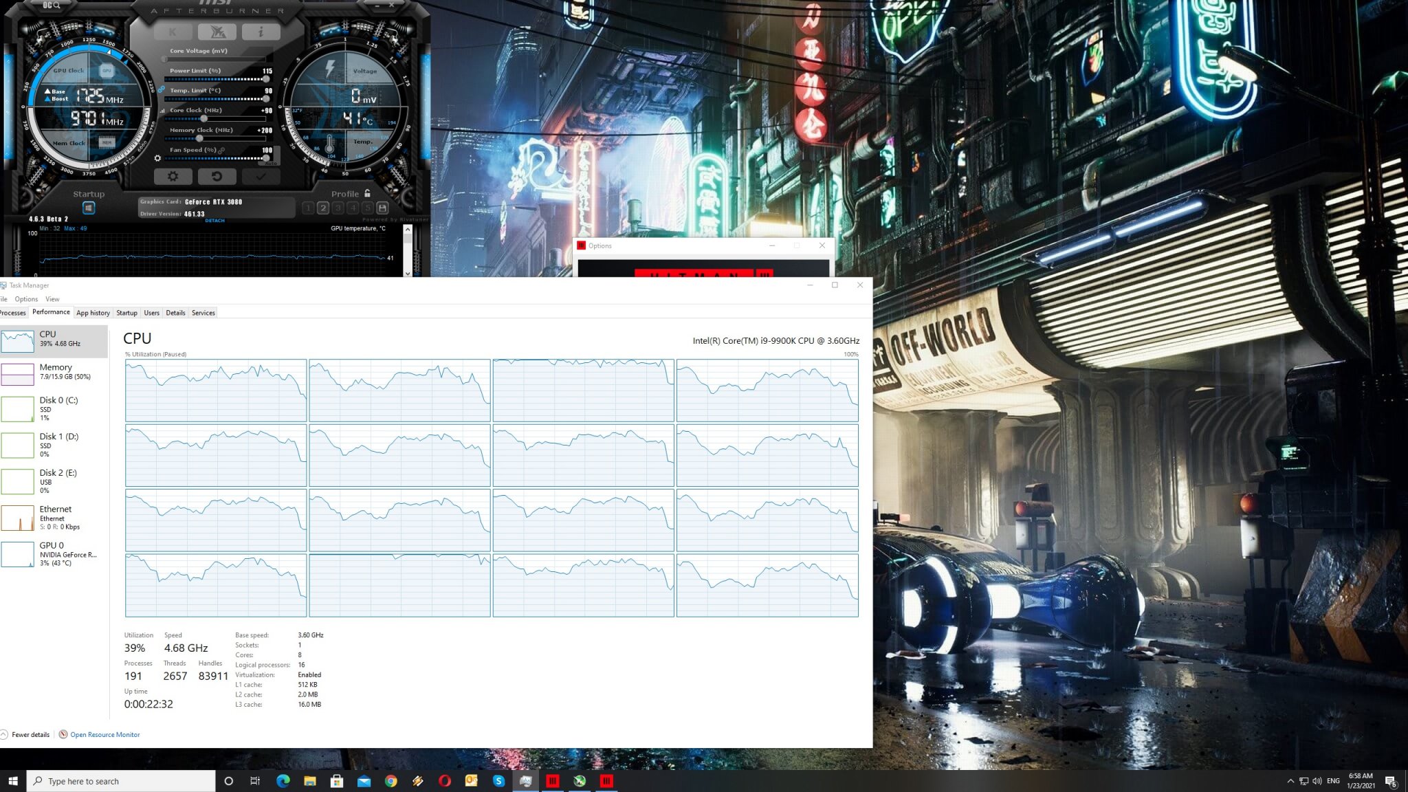Open the View menu in Task Manager
1408x792 pixels.
(52, 299)
